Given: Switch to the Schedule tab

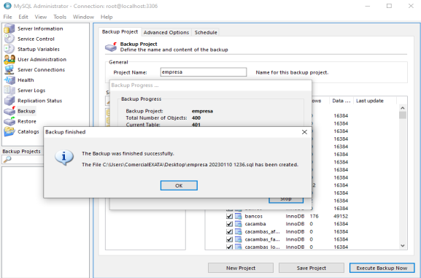Looking at the screenshot, I should tap(206, 32).
